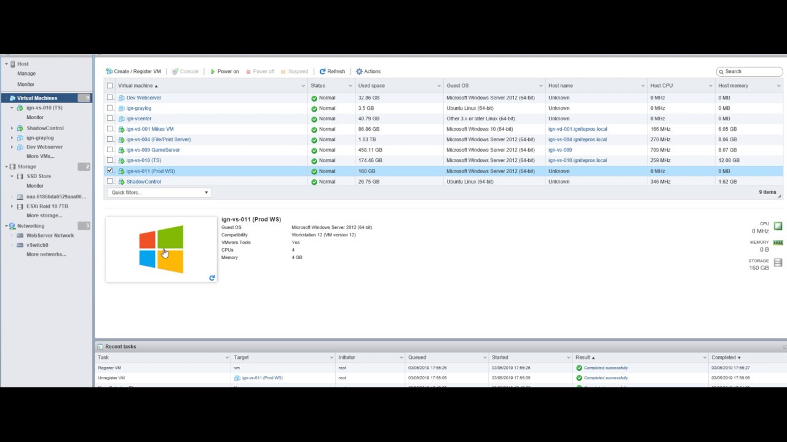Select SSD Store datastore

coord(39,176)
